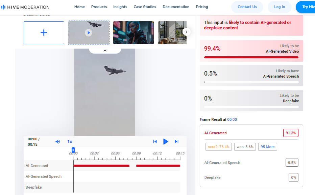Play the airplane video thumbnail
The height and width of the screenshot is (195, 315).
[x=89, y=33]
